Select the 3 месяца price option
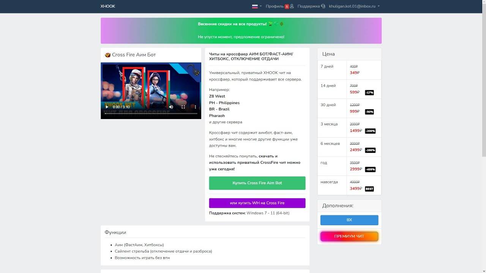This screenshot has width=486, height=273. pyautogui.click(x=349, y=128)
